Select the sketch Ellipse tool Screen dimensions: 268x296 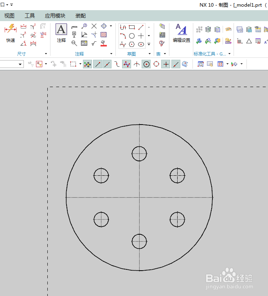141,45
